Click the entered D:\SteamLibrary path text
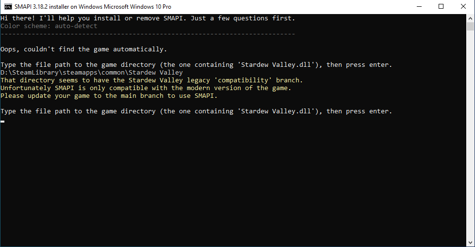 tap(92, 73)
